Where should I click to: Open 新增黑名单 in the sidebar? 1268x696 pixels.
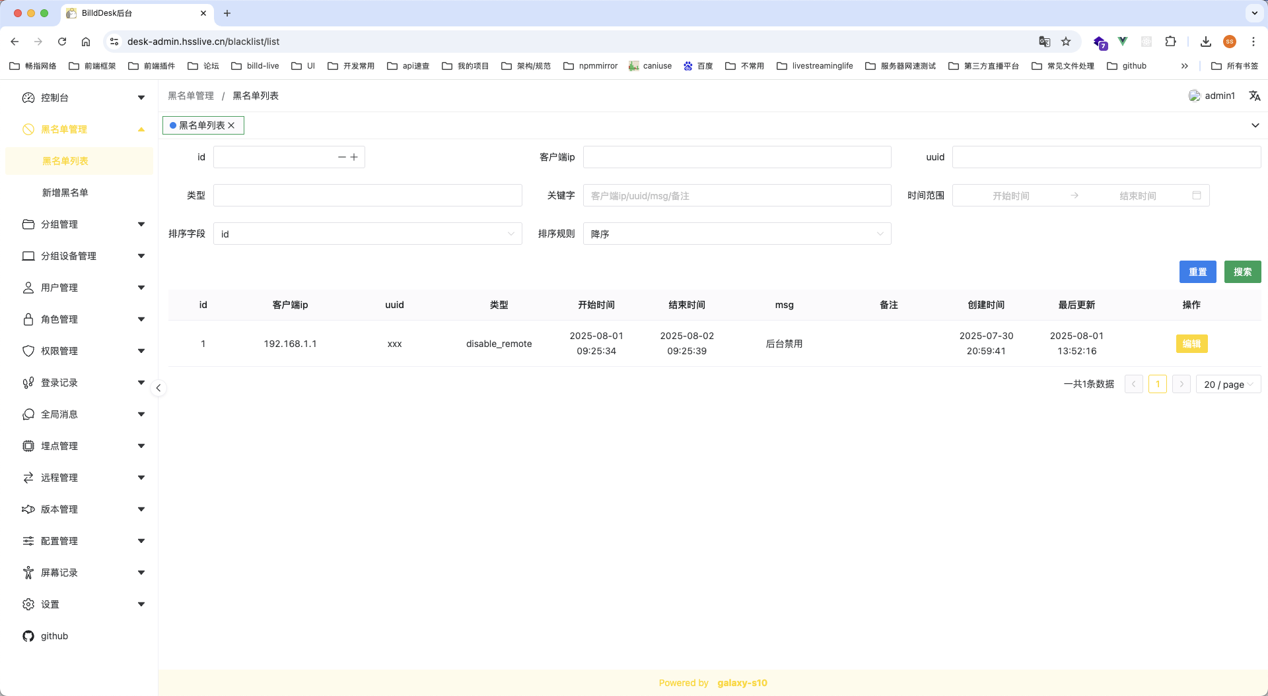point(79,193)
